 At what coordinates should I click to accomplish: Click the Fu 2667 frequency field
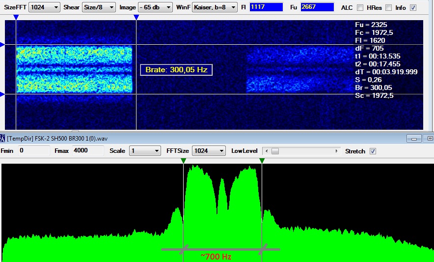[x=317, y=7]
